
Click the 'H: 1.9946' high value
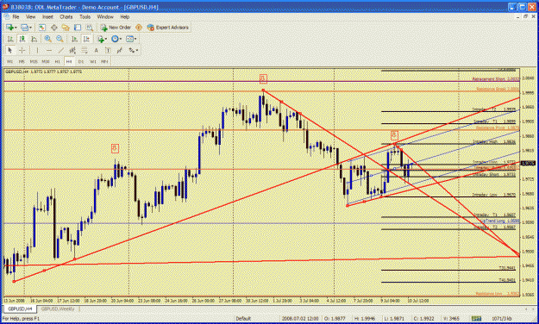pos(366,319)
